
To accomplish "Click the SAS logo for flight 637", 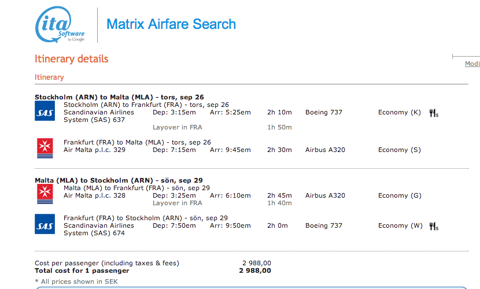I will (45, 111).
